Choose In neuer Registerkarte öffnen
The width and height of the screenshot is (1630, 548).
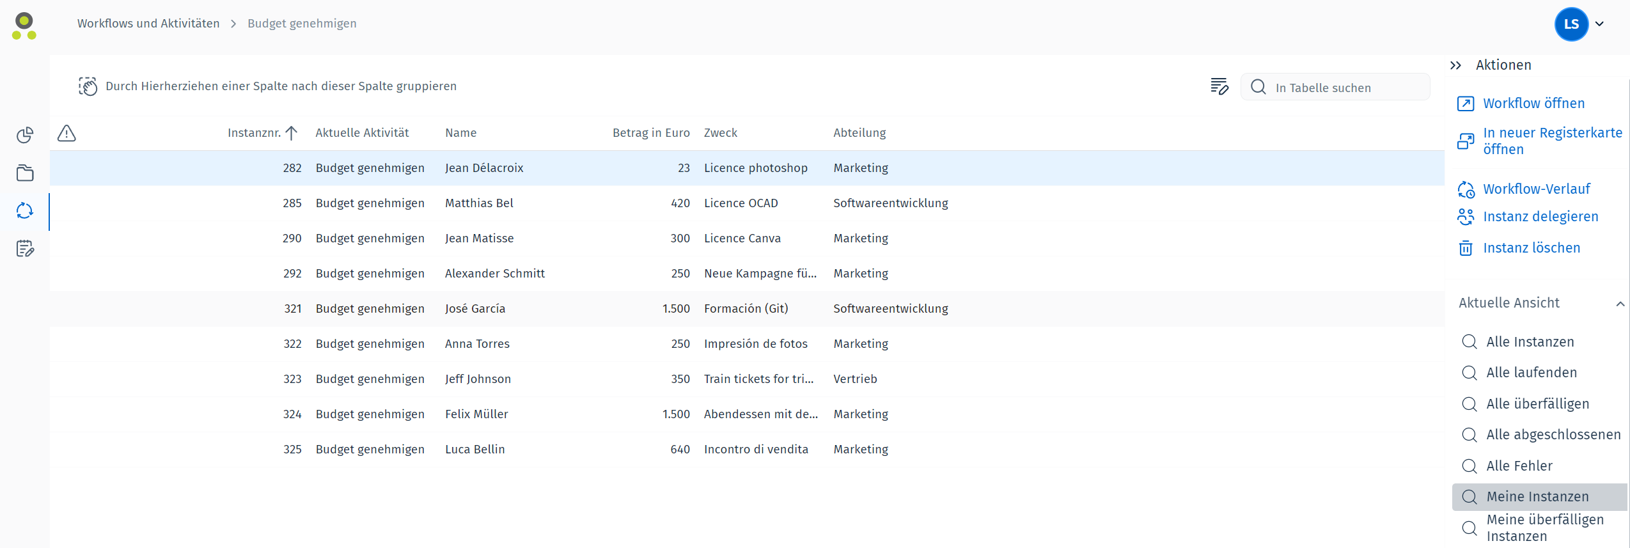[x=1552, y=141]
